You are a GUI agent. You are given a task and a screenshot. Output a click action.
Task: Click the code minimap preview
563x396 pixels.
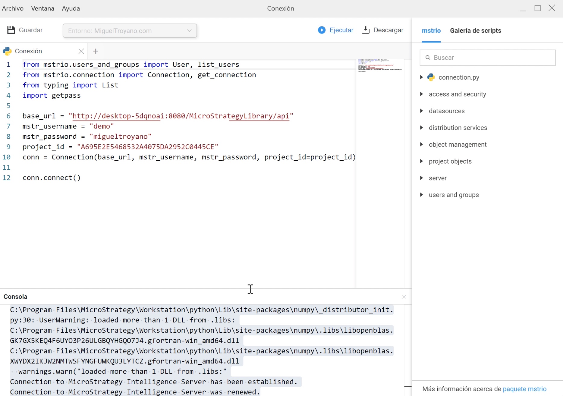click(380, 66)
